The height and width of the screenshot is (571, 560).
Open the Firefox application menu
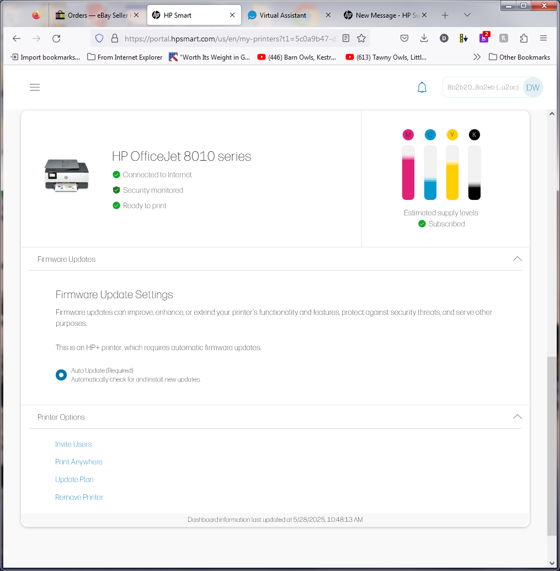click(x=543, y=38)
